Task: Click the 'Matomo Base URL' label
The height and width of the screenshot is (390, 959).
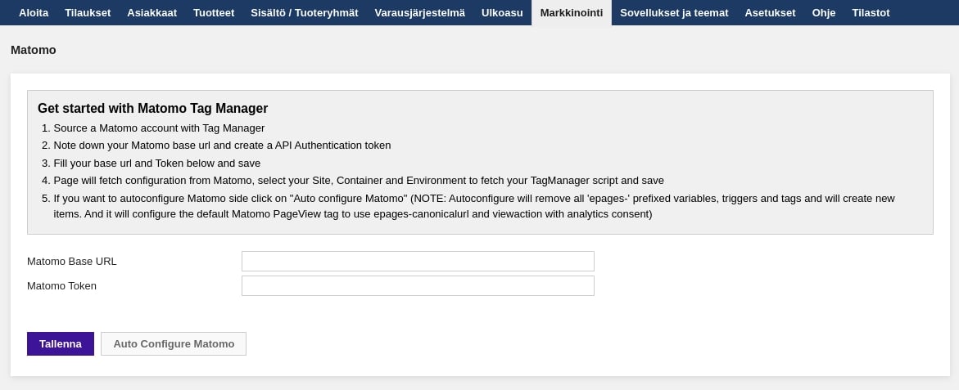Action: pyautogui.click(x=71, y=261)
